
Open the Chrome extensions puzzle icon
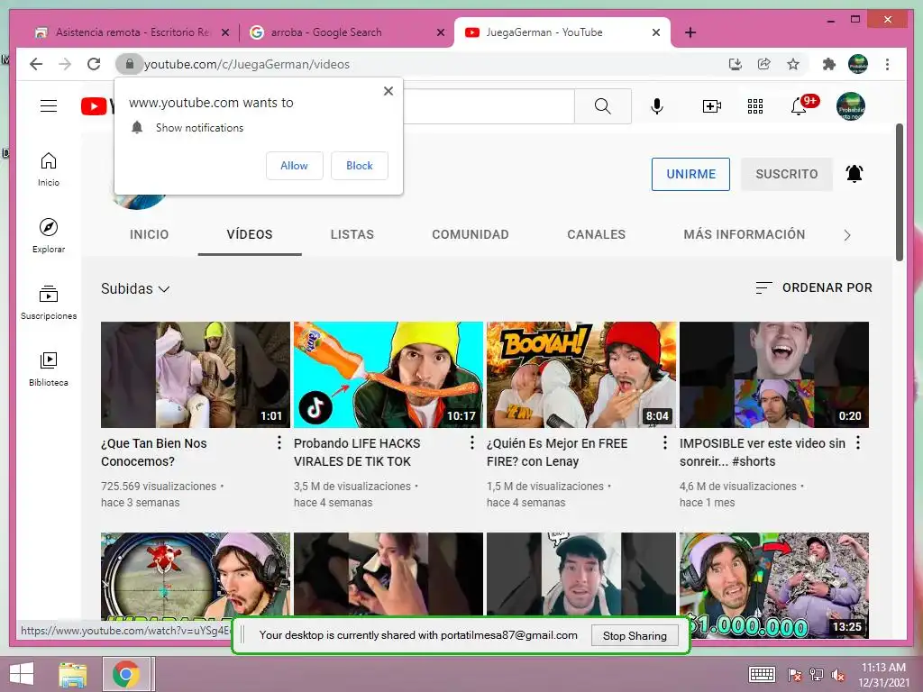pyautogui.click(x=829, y=64)
